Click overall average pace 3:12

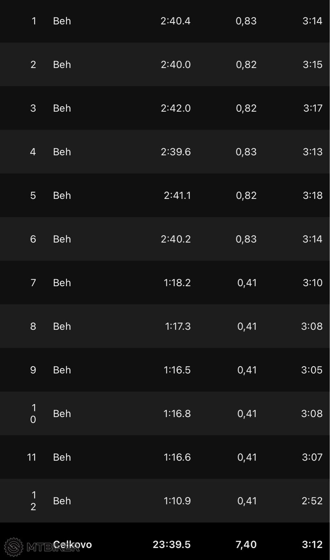click(x=312, y=545)
